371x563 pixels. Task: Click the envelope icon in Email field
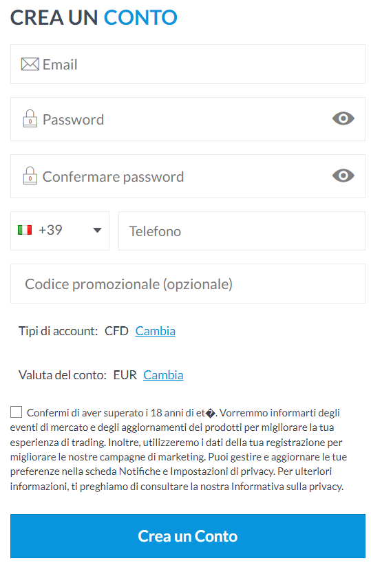click(x=30, y=64)
